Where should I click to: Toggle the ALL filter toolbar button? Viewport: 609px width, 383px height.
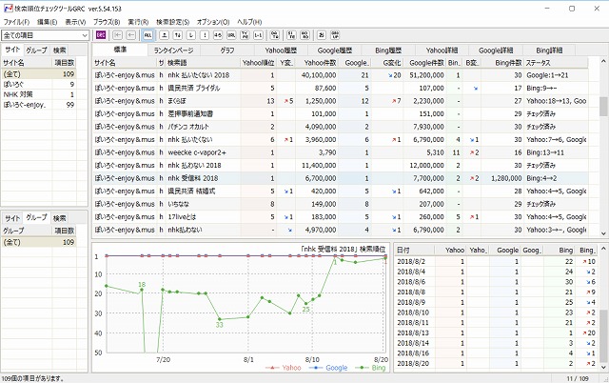148,35
